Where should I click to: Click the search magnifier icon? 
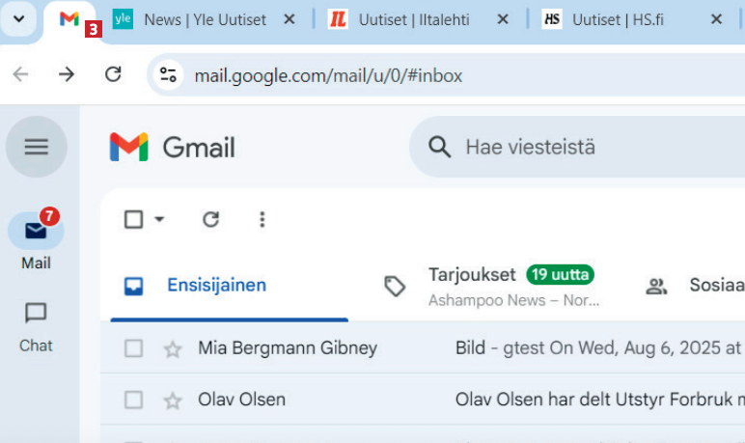click(x=440, y=147)
